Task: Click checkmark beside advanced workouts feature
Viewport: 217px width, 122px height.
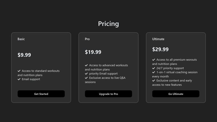Action: pos(86,65)
